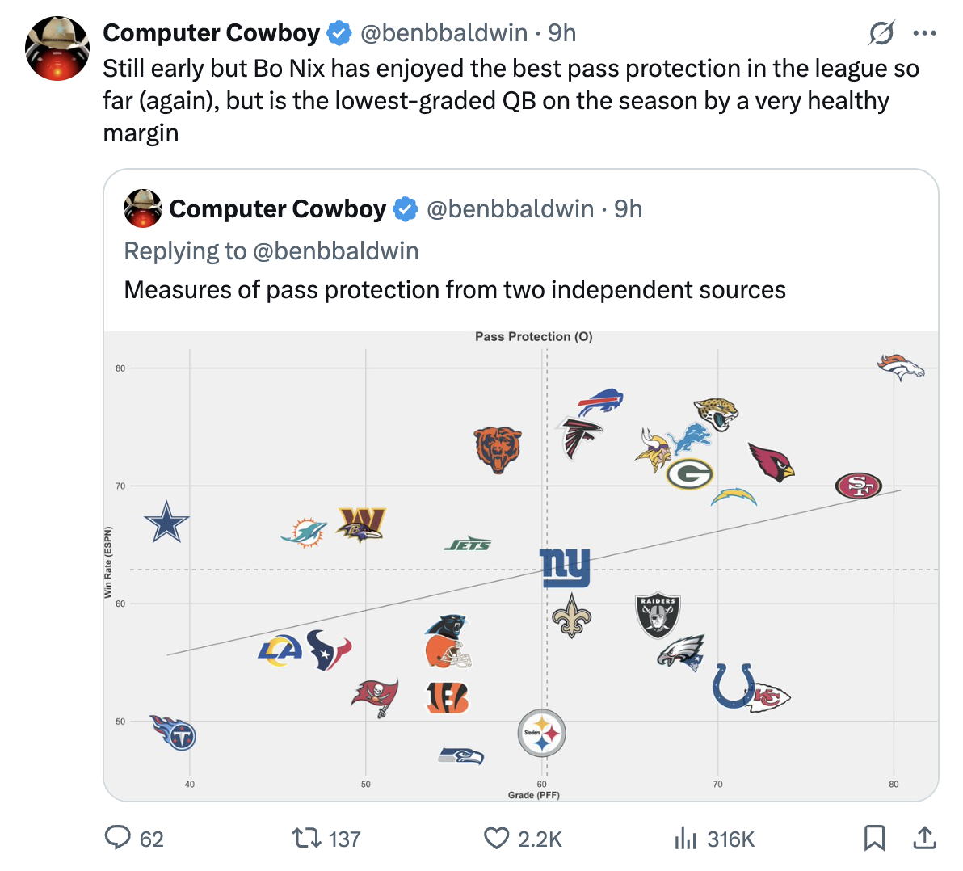Image resolution: width=963 pixels, height=871 pixels.
Task: Open view analytics bar chart icon
Action: [685, 838]
